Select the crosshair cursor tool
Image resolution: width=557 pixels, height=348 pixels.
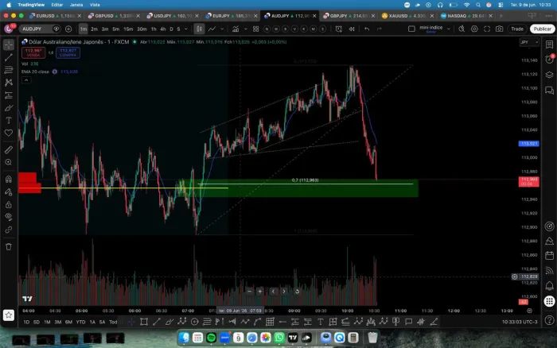(9, 44)
